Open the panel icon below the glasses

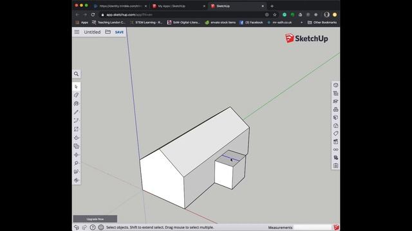click(x=335, y=158)
